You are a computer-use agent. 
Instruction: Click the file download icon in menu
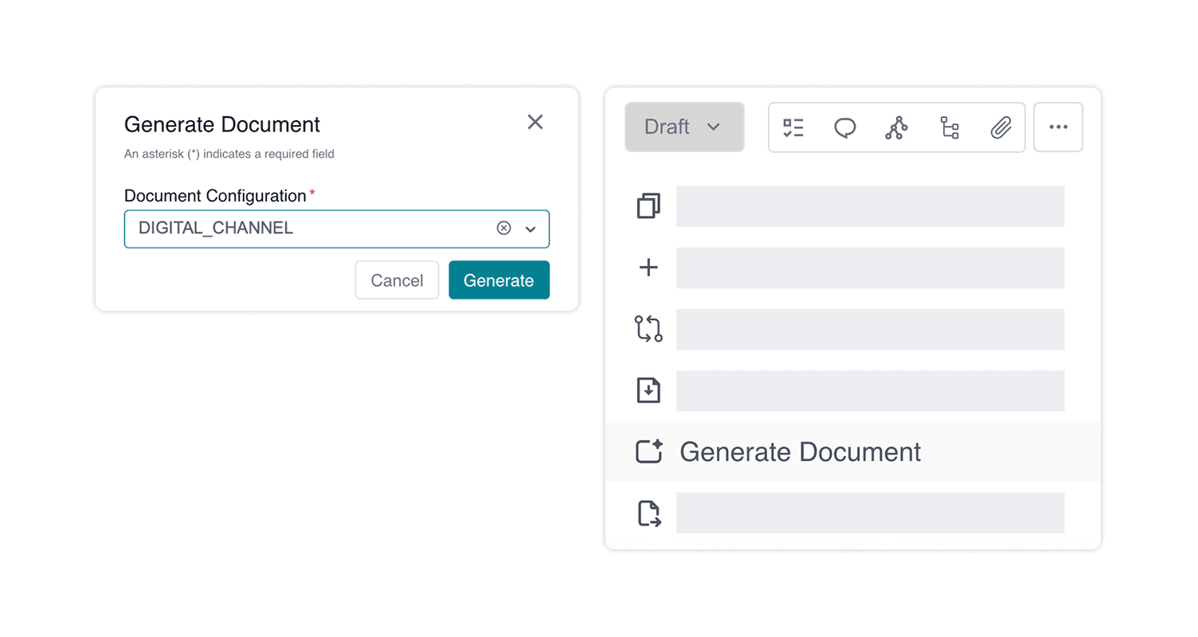[648, 390]
